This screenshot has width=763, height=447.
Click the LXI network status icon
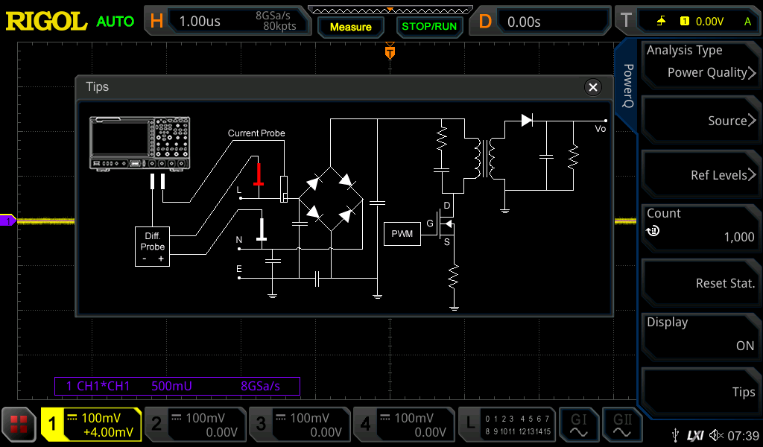pos(695,435)
